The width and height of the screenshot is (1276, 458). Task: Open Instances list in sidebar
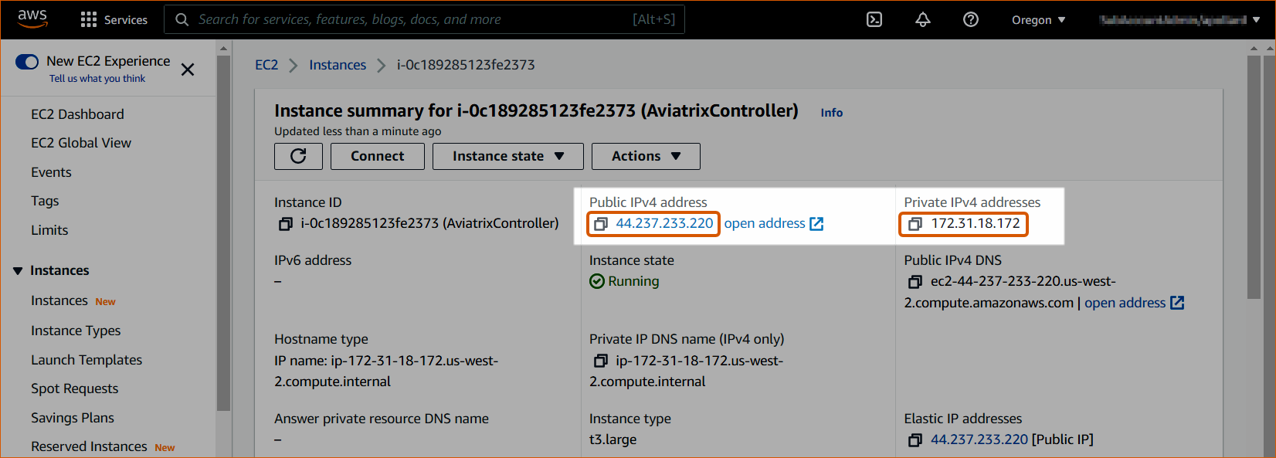(x=59, y=300)
